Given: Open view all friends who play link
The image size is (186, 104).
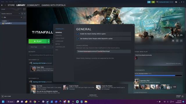Looking at the screenshot, I should click(x=173, y=64).
